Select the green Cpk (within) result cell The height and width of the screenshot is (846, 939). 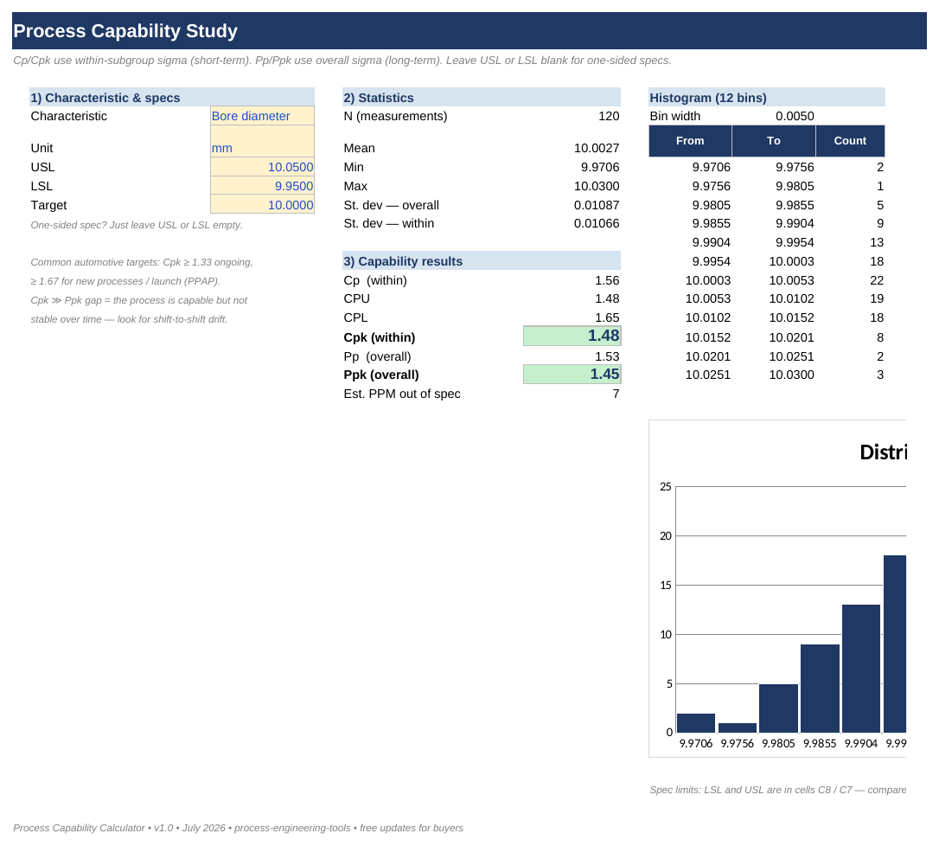572,336
